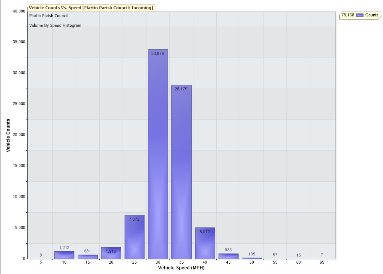Click the 195 data label at 50 MPH
Image resolution: width=383 pixels, height=274 pixels.
pyautogui.click(x=252, y=254)
